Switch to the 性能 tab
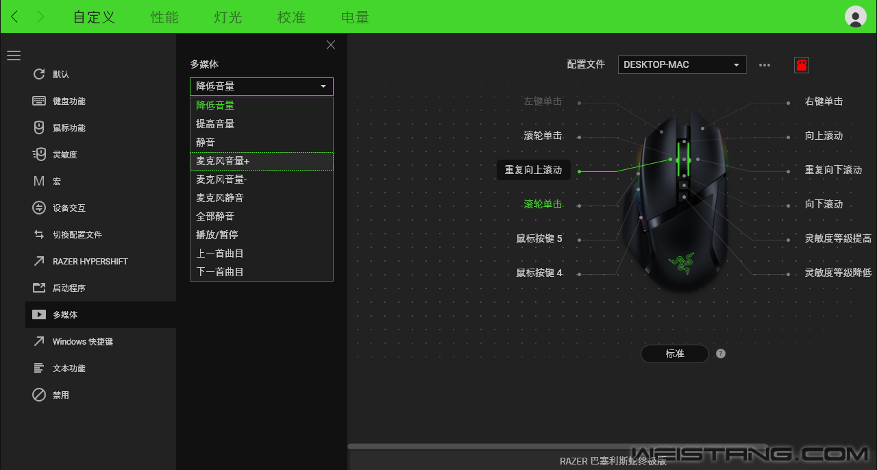The height and width of the screenshot is (470, 877). click(x=164, y=17)
